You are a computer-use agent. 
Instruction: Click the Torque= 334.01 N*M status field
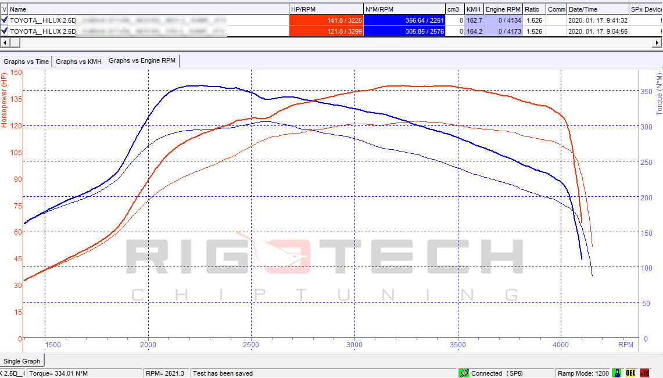tap(85, 373)
